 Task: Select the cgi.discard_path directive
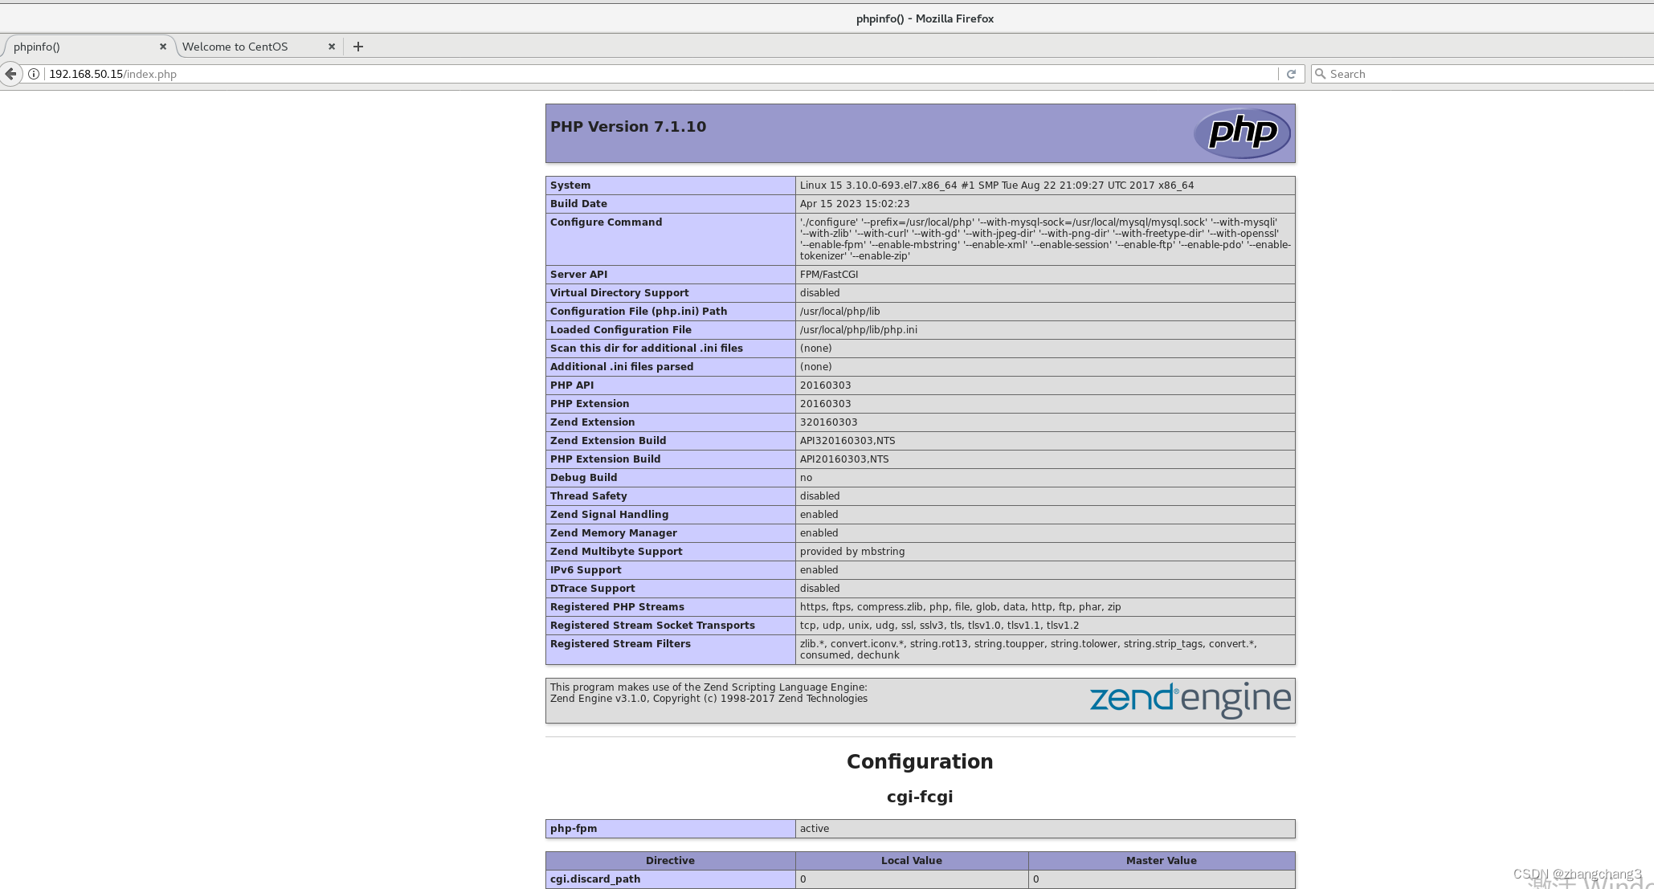point(595,879)
